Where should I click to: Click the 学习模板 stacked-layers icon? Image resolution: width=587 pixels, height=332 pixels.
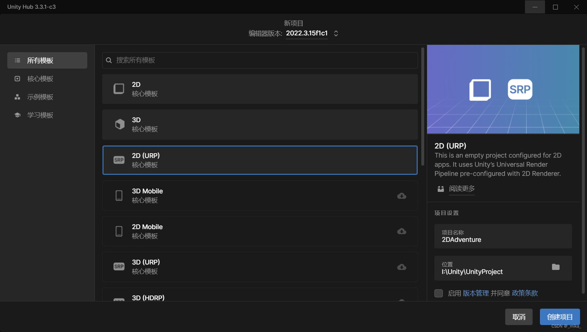point(17,115)
